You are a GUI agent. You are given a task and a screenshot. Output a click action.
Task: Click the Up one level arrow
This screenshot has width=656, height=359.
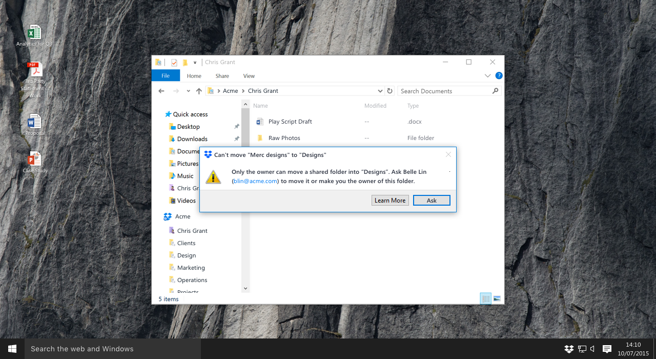point(199,91)
